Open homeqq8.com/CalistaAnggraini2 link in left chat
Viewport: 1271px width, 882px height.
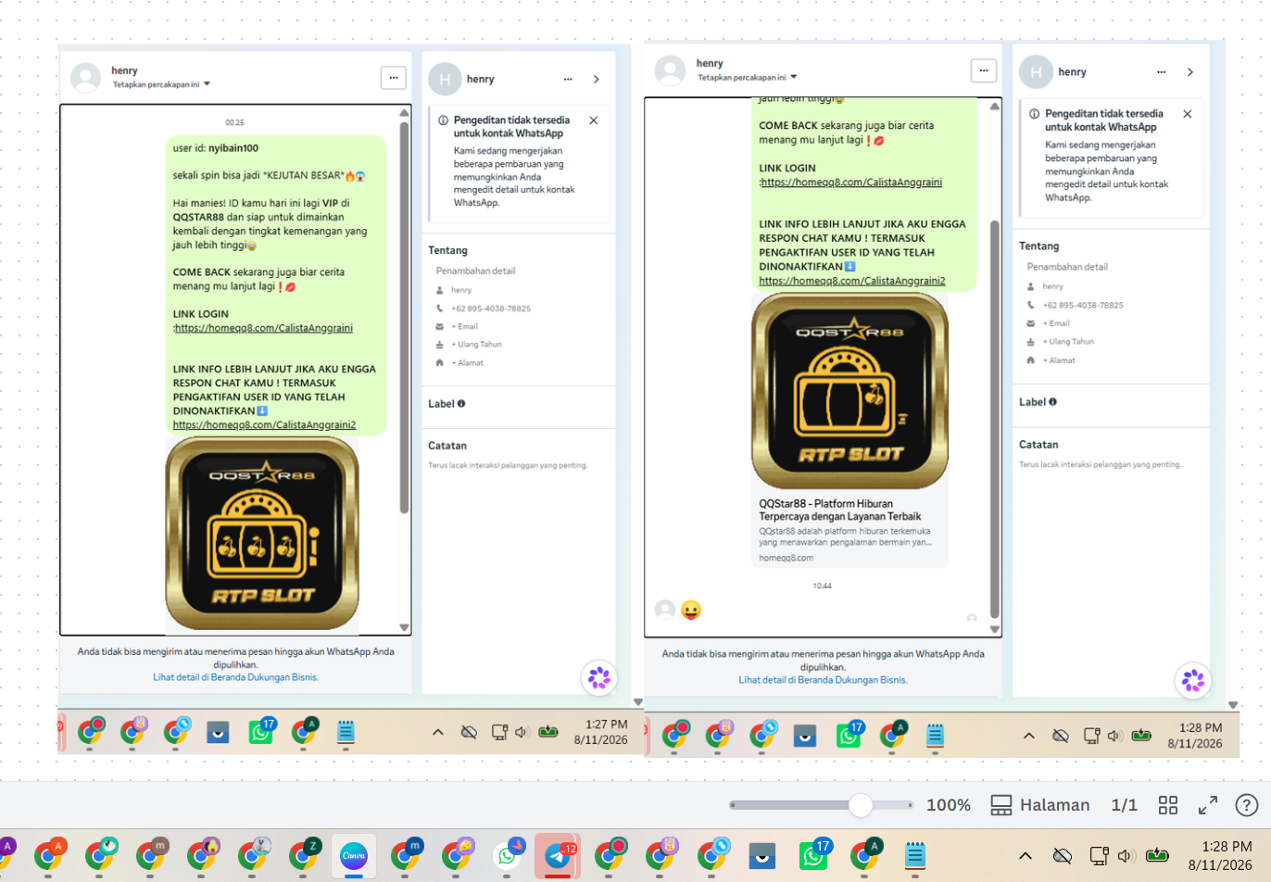(x=264, y=425)
